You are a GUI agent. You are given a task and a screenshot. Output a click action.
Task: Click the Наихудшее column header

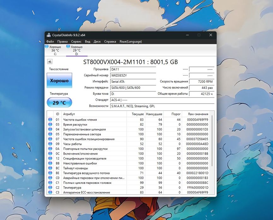pyautogui.click(x=154, y=114)
